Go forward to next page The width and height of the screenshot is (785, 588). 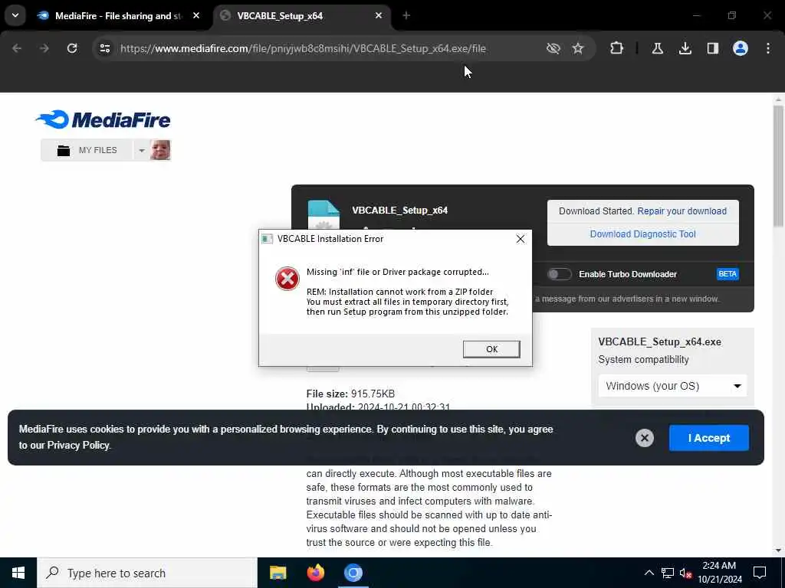[x=44, y=48]
